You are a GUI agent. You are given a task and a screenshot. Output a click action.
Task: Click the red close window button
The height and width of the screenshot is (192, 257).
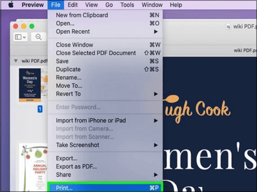pyautogui.click(x=15, y=26)
